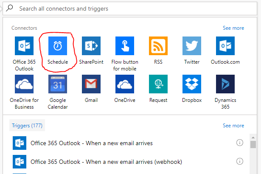
Task: Select 'Office 365 Outlook - When a new email arrives'
Action: [92, 143]
